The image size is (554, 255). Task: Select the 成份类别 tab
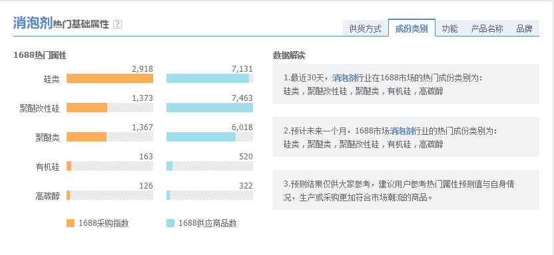click(x=412, y=28)
